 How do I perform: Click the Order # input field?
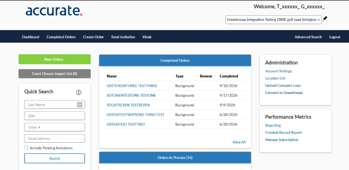(55, 127)
